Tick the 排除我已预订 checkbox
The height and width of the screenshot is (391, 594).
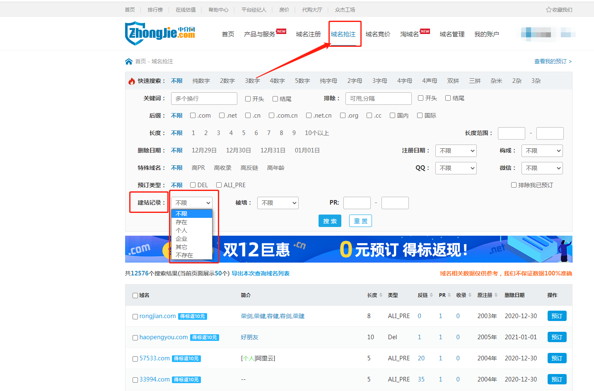514,185
